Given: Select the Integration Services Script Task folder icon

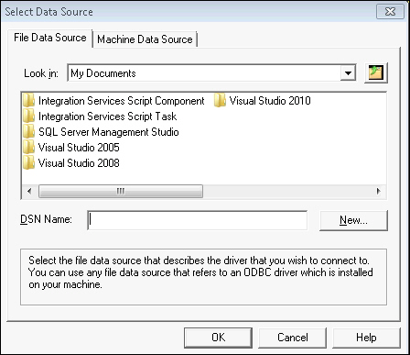Looking at the screenshot, I should pyautogui.click(x=29, y=116).
